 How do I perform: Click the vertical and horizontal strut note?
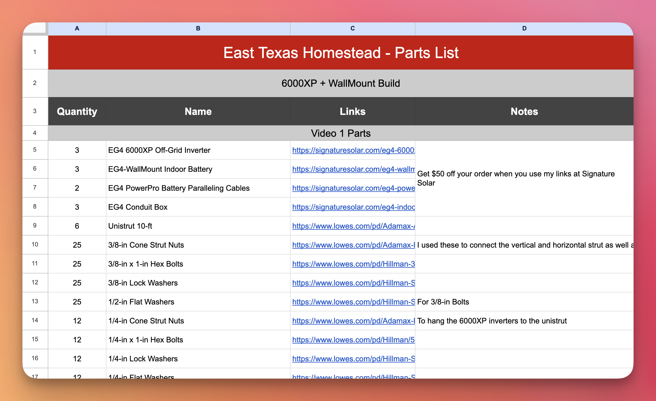(524, 245)
